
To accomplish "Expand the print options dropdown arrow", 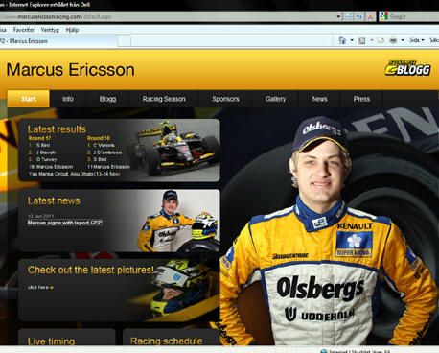I will [403, 40].
